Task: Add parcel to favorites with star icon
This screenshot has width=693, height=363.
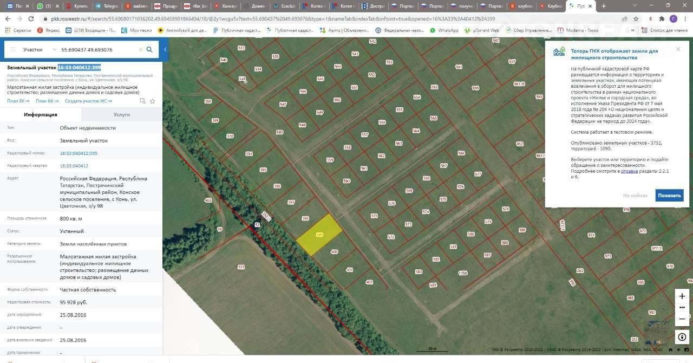Action: coord(153,101)
